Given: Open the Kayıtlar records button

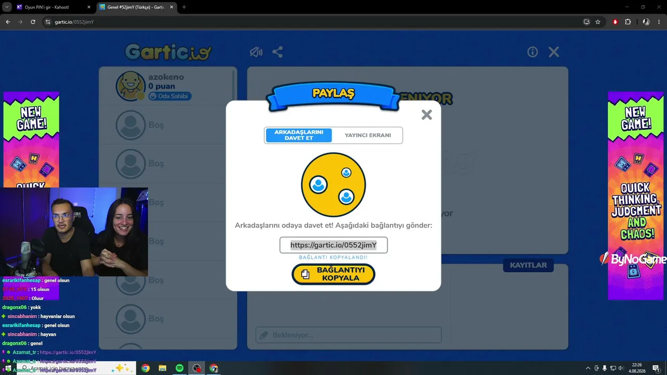Looking at the screenshot, I should [528, 265].
